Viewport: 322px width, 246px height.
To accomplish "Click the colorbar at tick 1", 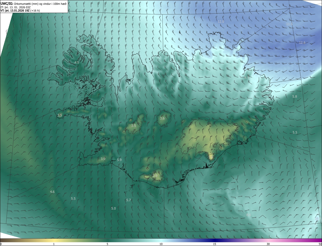I will click(x=54, y=240).
